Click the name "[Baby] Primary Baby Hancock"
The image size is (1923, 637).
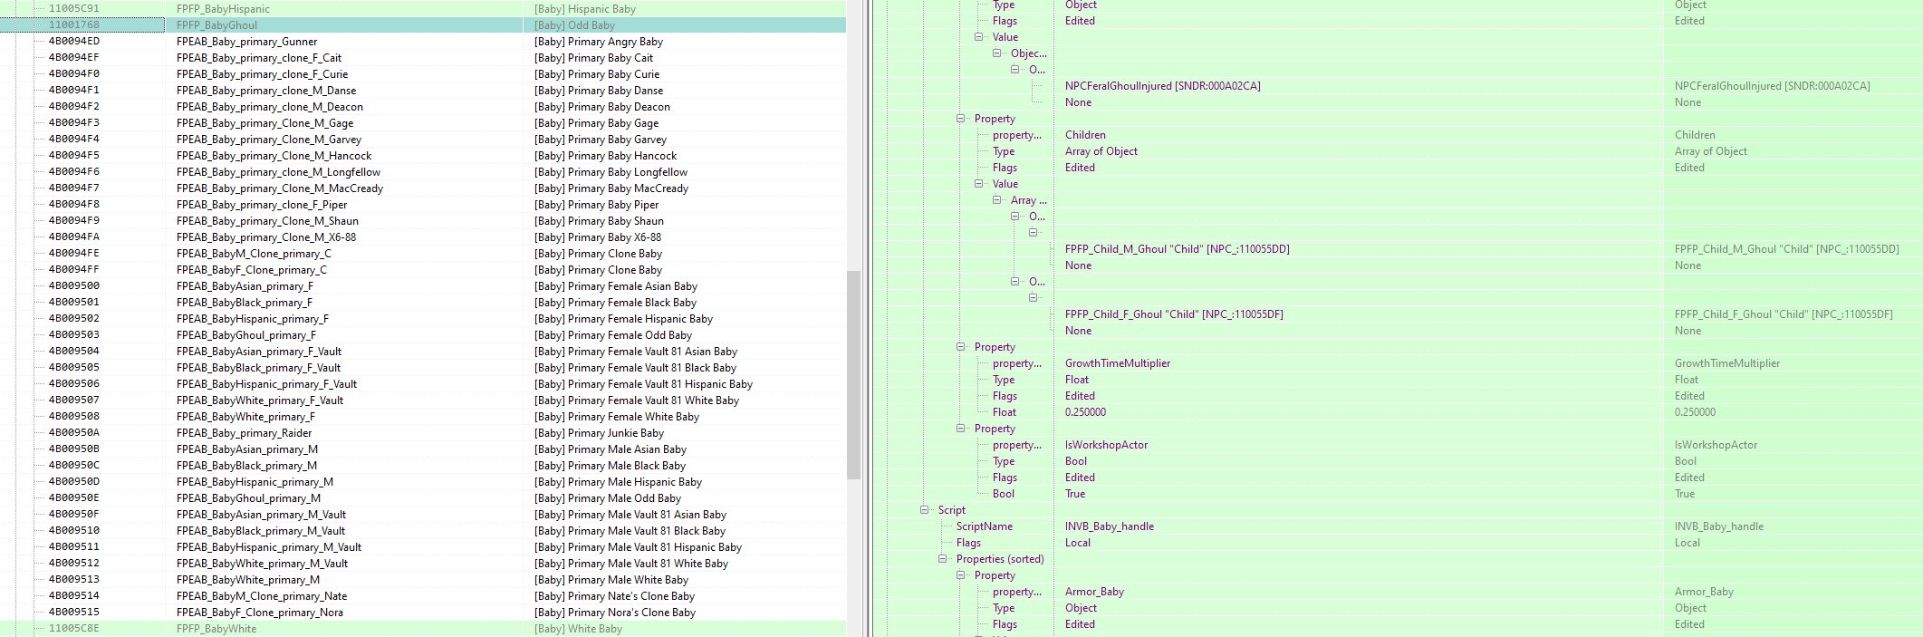[x=606, y=156]
